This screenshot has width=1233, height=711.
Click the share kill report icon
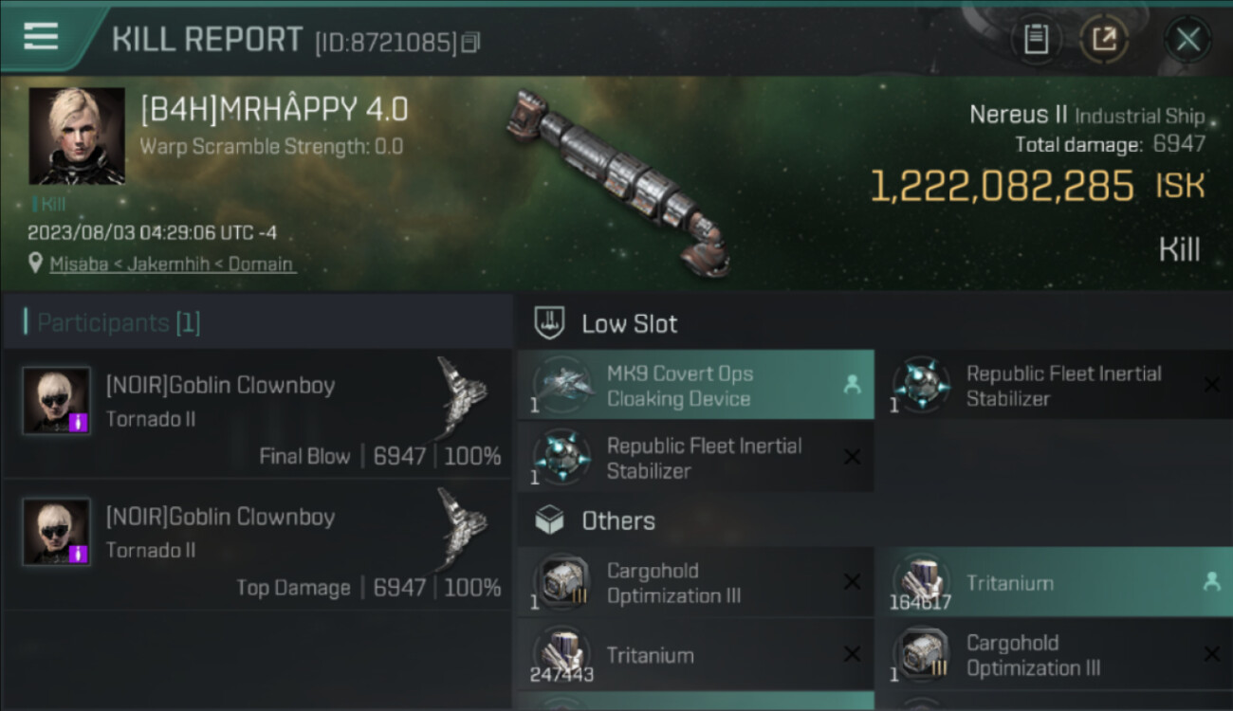(x=1104, y=39)
